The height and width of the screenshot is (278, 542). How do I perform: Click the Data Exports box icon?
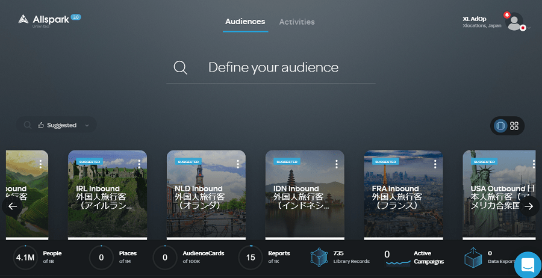[x=473, y=258]
